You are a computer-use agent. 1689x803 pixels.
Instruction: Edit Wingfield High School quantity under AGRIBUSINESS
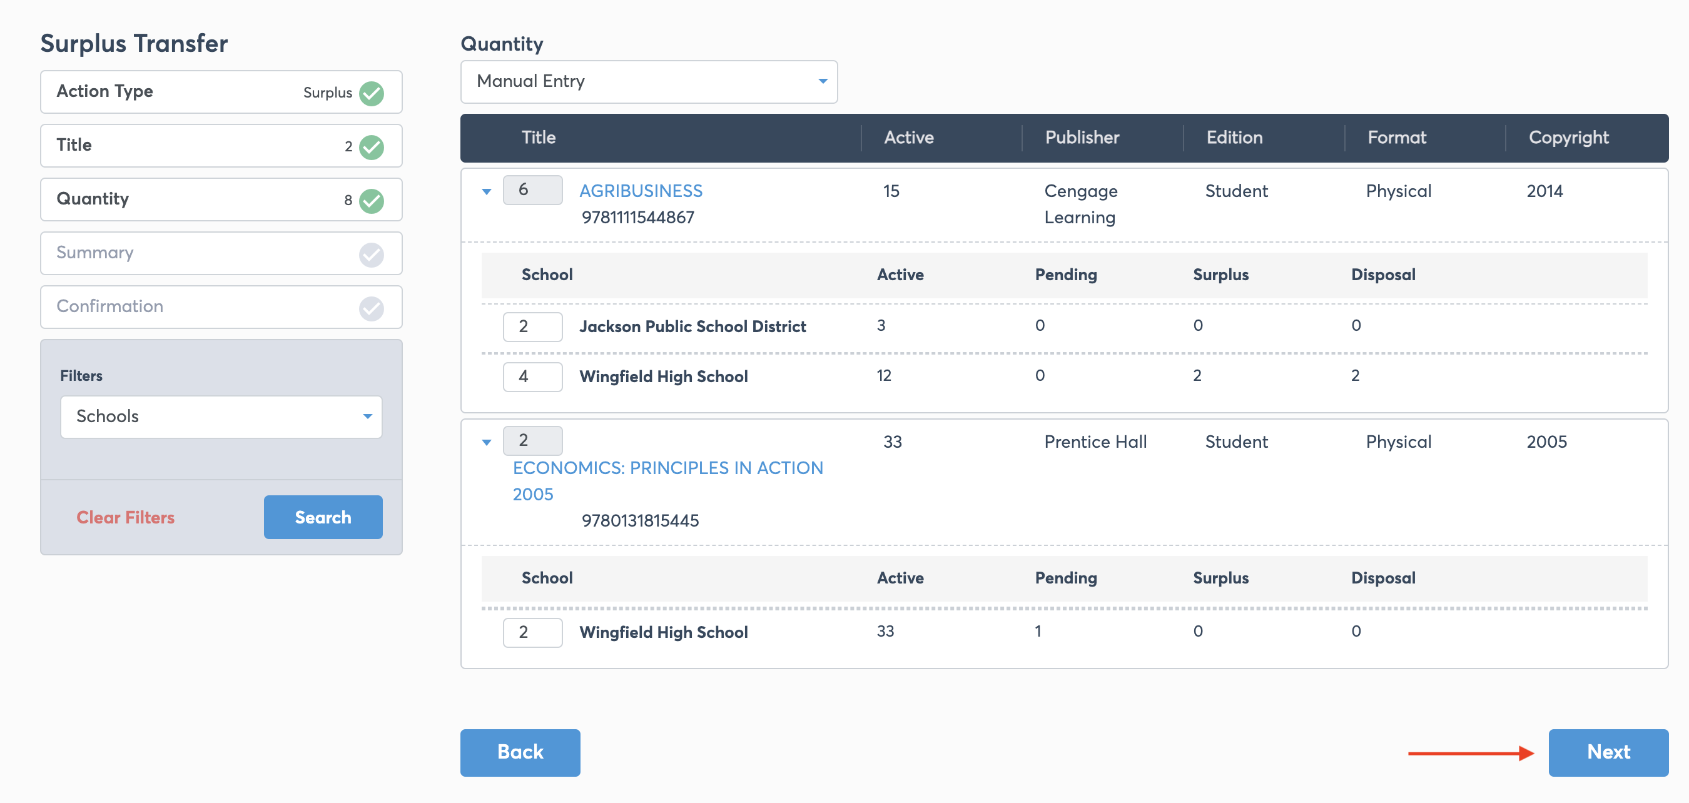[x=532, y=376]
